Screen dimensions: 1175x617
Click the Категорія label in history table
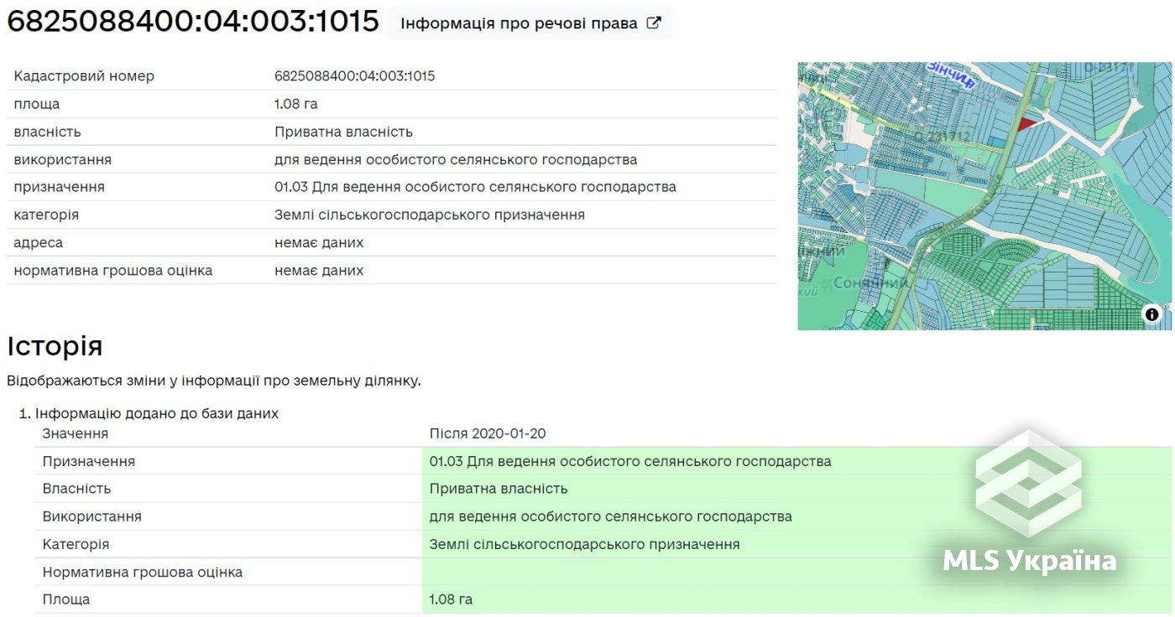pyautogui.click(x=76, y=544)
